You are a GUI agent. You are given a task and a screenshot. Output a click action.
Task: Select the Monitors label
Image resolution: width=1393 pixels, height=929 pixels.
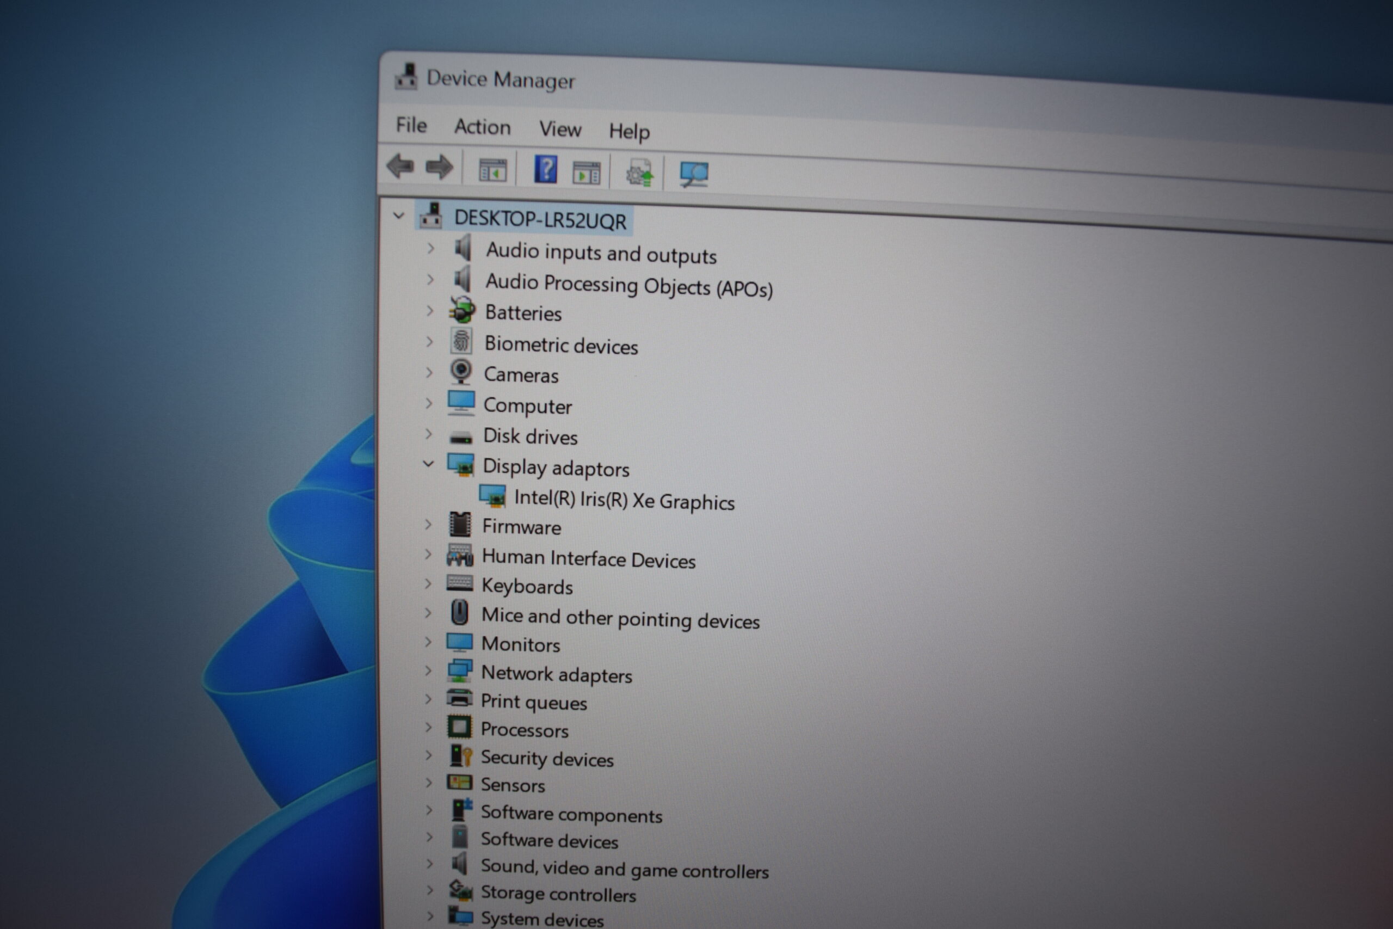[x=521, y=644]
